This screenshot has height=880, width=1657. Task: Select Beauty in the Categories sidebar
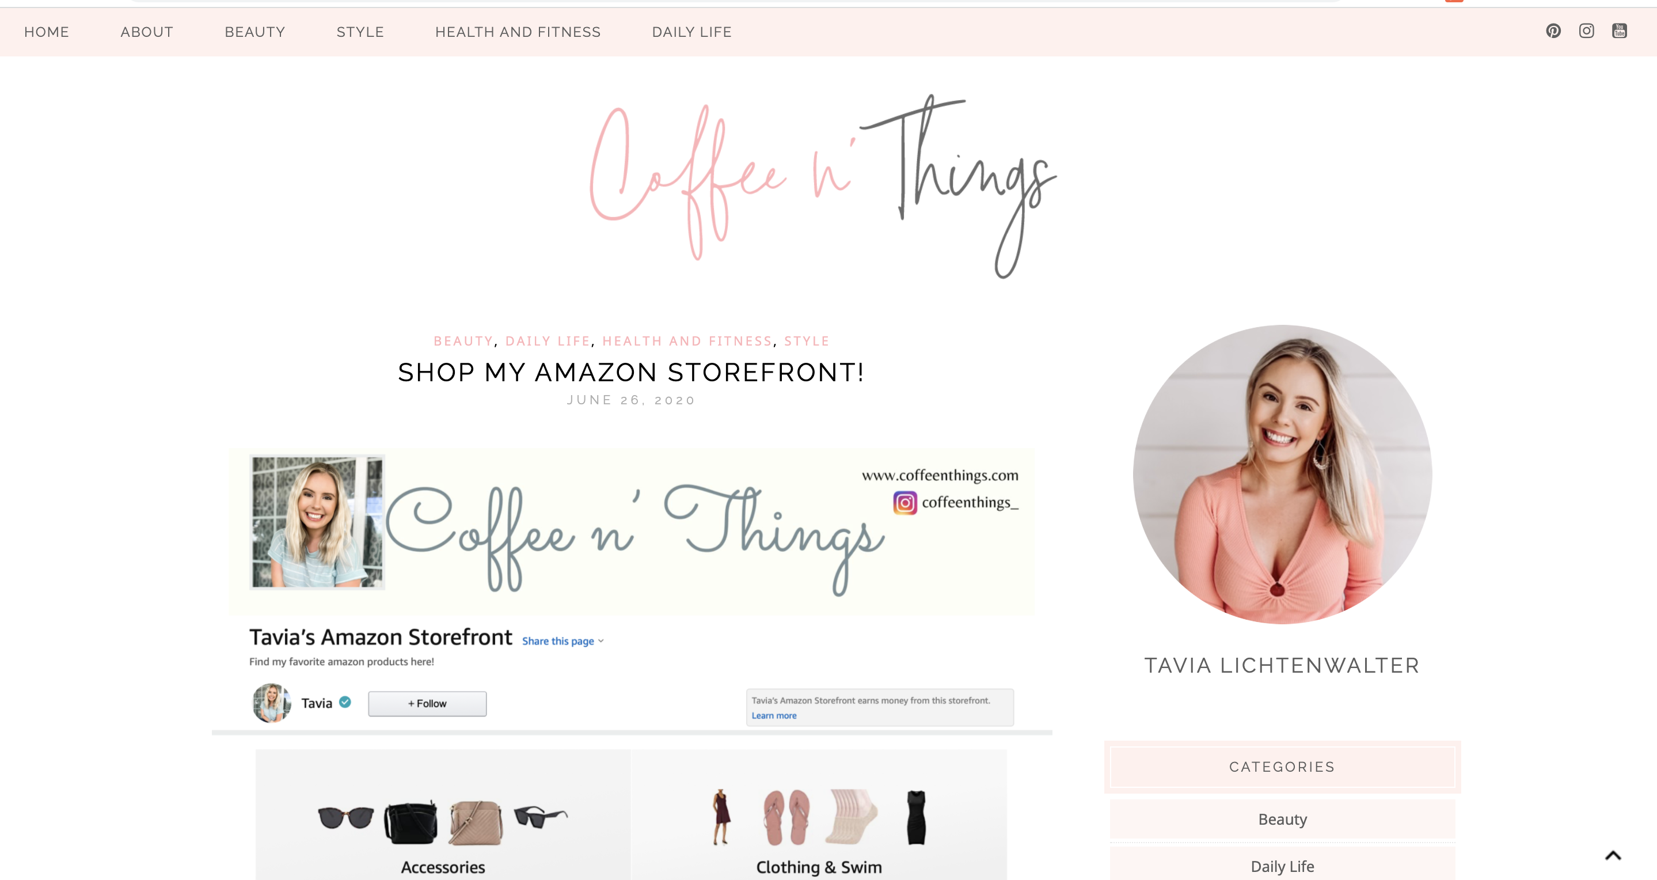(x=1282, y=820)
